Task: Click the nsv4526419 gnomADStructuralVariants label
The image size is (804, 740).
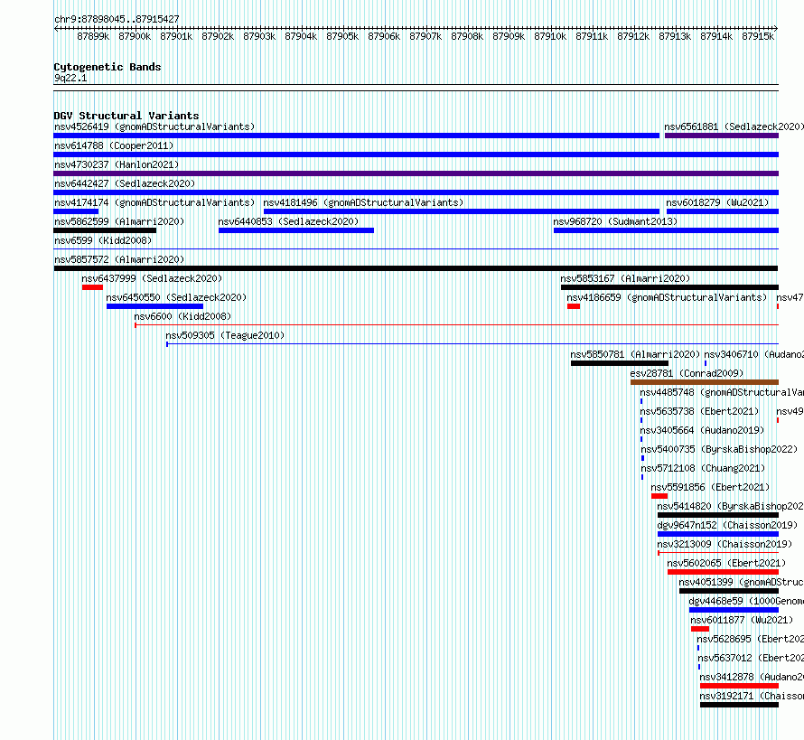Action: [x=154, y=126]
